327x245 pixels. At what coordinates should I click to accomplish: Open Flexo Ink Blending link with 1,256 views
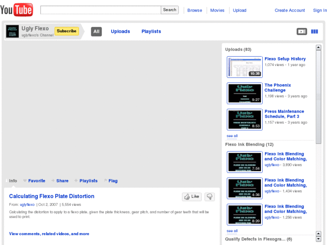pyautogui.click(x=286, y=209)
